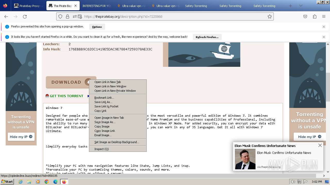Click the magnet icon beside GET THIS TORRENT
This screenshot has width=330, height=185.
[47, 96]
